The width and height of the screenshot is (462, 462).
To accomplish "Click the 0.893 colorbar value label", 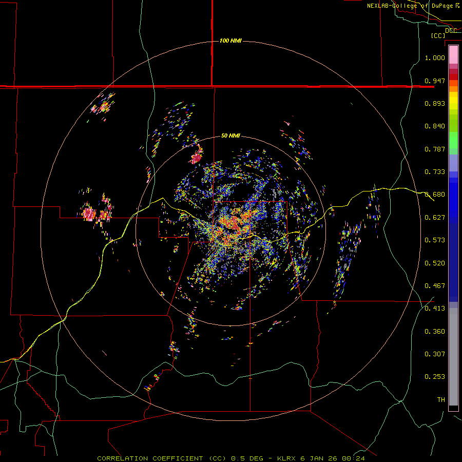I will coord(435,103).
